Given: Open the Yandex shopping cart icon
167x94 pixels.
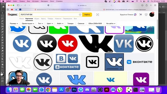Looking at the screenshot, I should coord(141,15).
